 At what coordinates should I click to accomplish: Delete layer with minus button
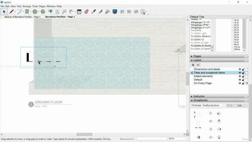198,65
